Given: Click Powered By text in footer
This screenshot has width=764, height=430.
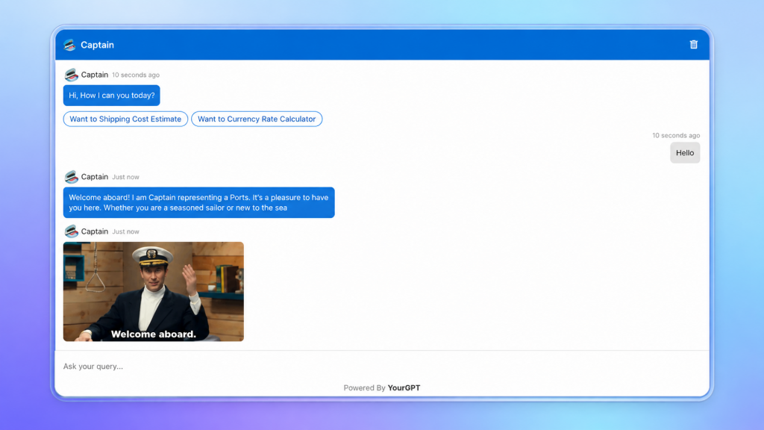Looking at the screenshot, I should 364,387.
